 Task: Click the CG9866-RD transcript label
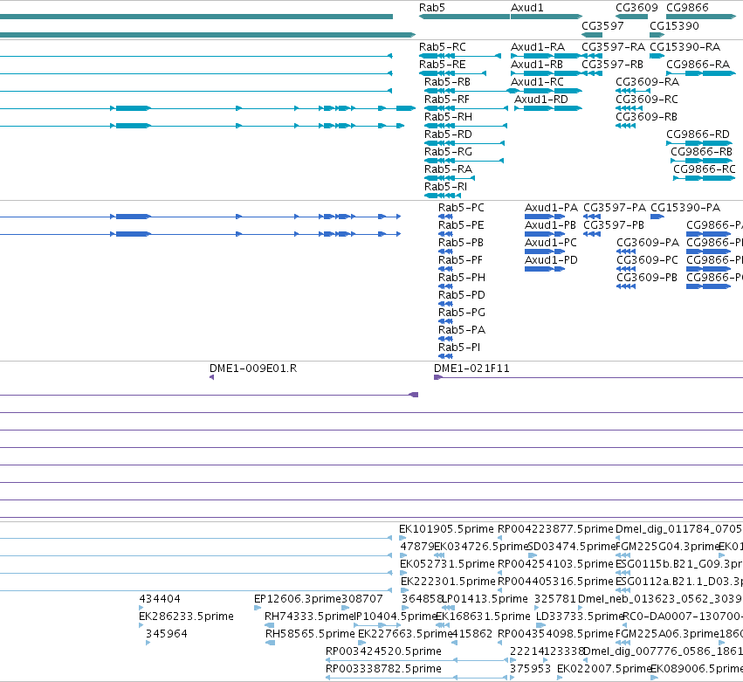point(698,134)
